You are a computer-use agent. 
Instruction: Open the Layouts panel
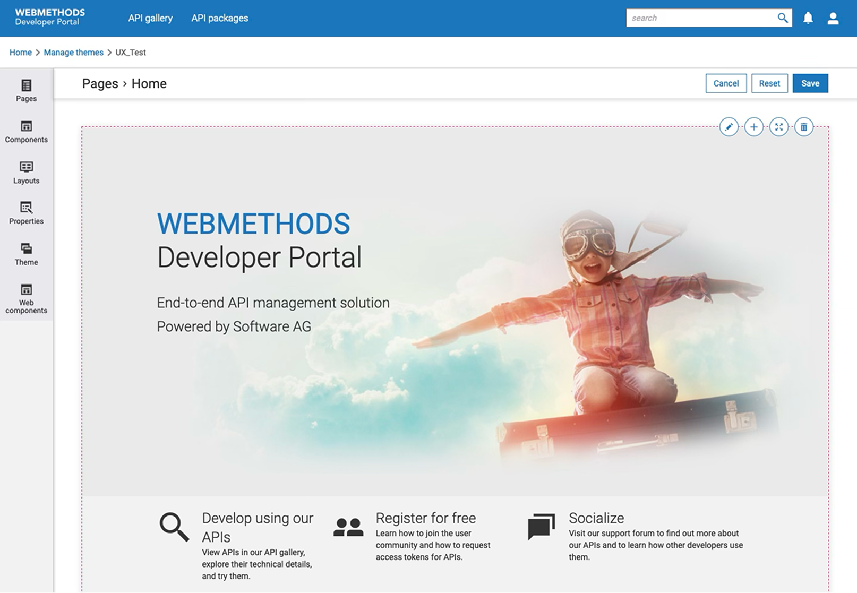pyautogui.click(x=26, y=173)
